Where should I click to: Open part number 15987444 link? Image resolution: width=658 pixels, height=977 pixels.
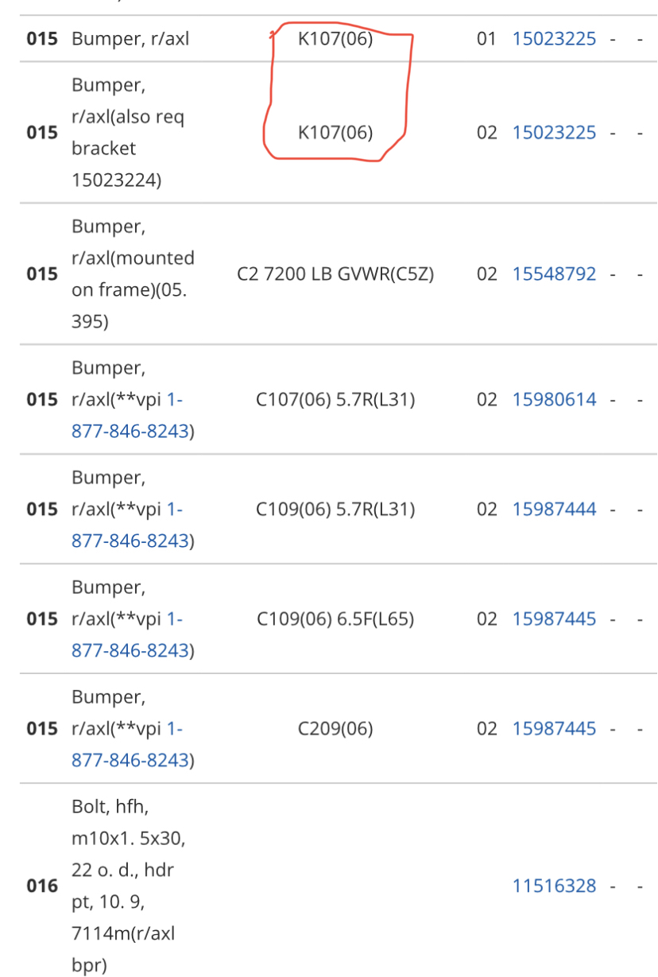(x=554, y=510)
